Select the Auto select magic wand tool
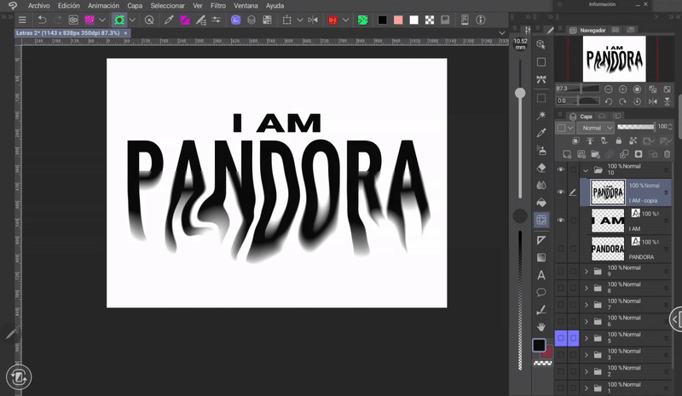Screen dimensions: 682x396 (541, 115)
